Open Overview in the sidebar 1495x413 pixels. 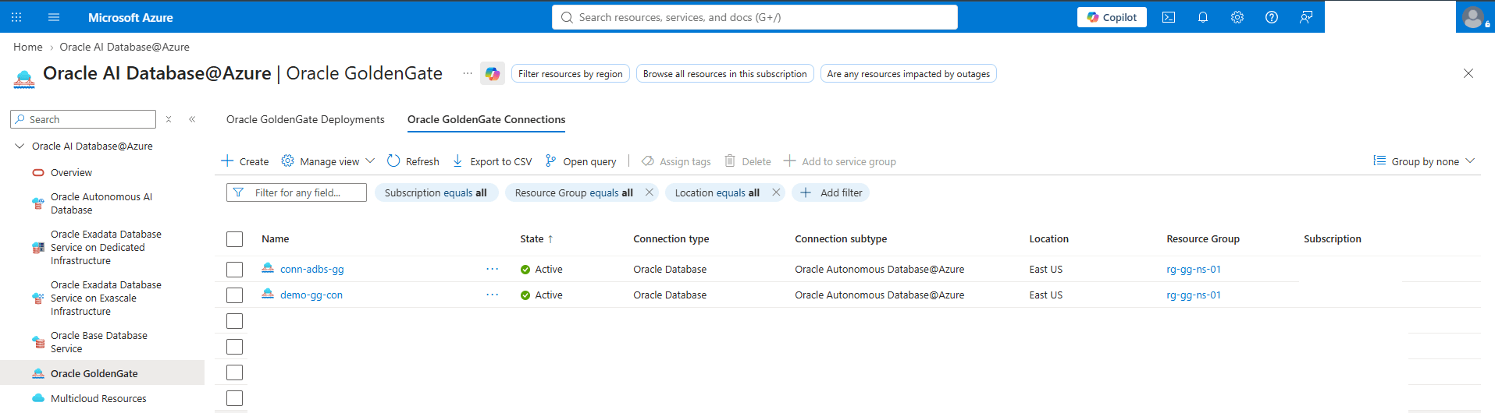[71, 173]
